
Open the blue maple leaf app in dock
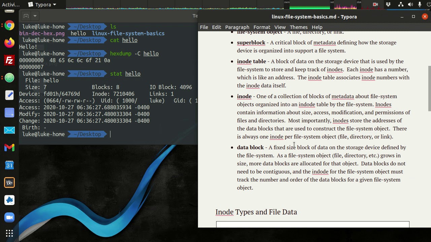[x=9, y=200]
